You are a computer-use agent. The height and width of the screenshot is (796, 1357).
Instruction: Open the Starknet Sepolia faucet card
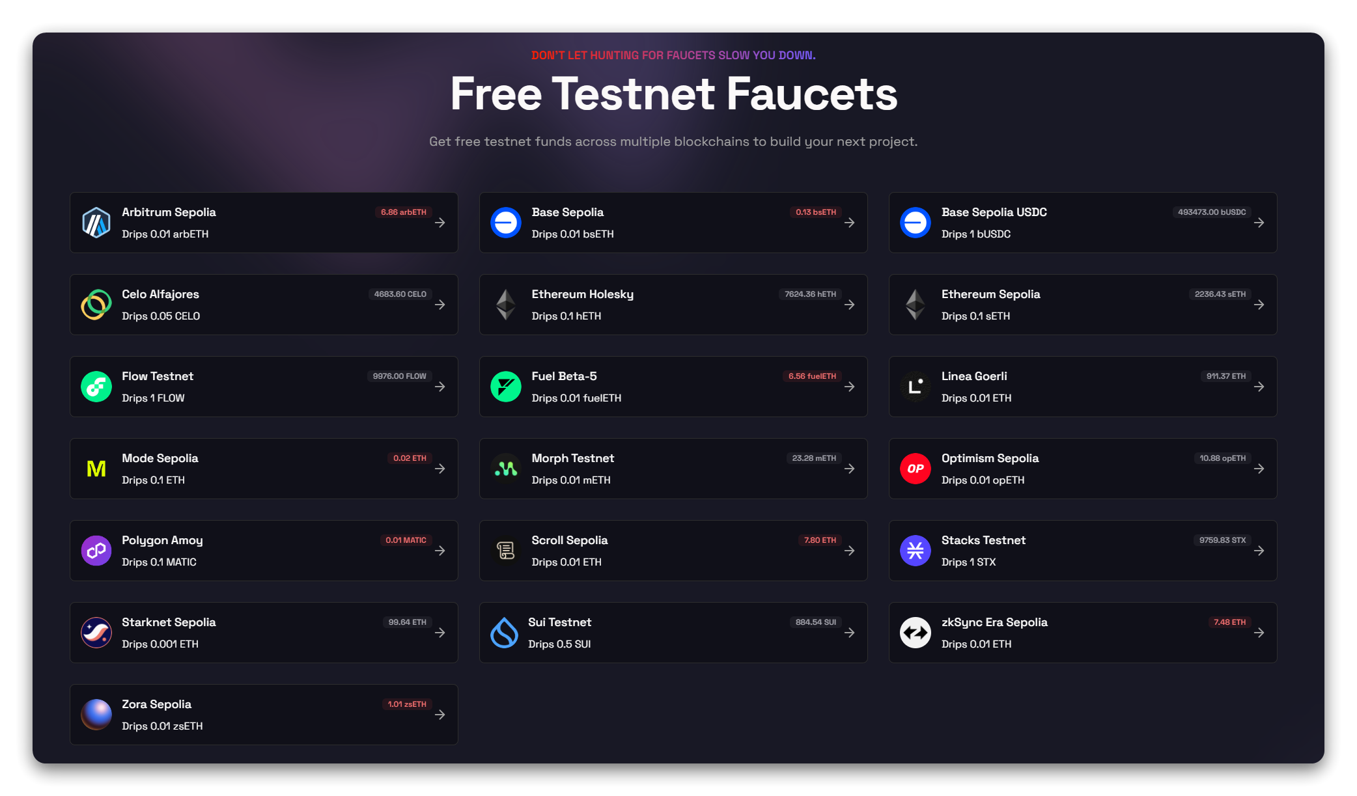[264, 633]
